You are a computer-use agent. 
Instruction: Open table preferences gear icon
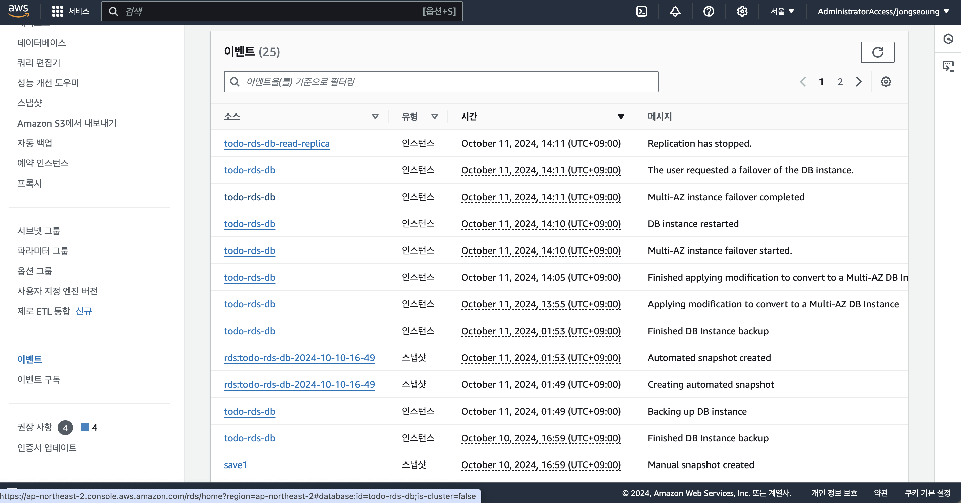point(886,82)
